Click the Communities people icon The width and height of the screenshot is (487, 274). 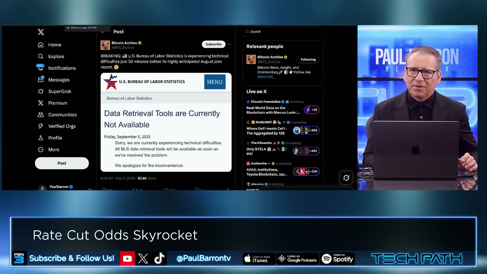coord(41,115)
